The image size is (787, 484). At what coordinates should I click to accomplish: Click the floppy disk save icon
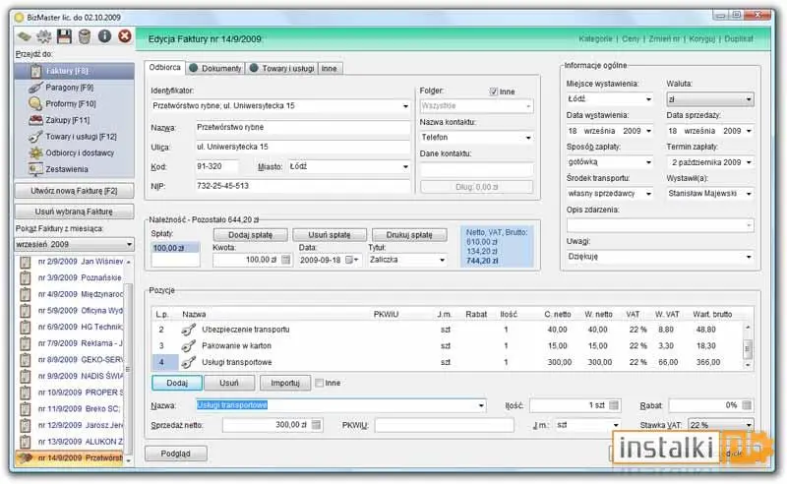tap(64, 36)
